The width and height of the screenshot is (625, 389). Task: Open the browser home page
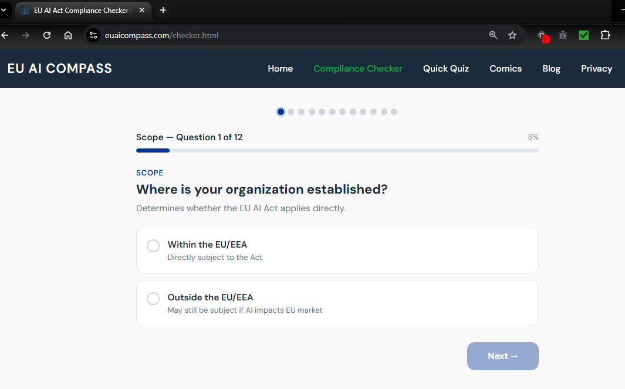[68, 35]
